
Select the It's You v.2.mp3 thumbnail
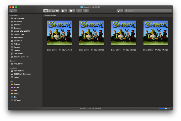coord(92,33)
